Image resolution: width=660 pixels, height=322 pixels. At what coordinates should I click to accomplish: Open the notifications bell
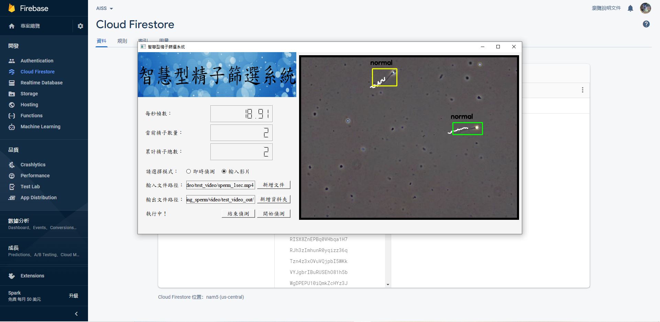[630, 8]
